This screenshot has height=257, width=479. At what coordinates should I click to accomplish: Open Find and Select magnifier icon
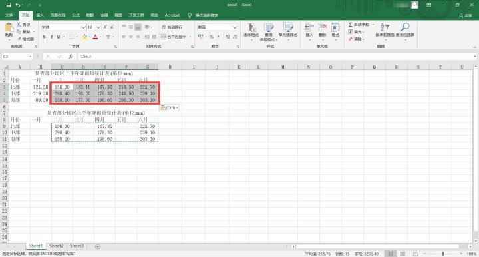(x=404, y=27)
